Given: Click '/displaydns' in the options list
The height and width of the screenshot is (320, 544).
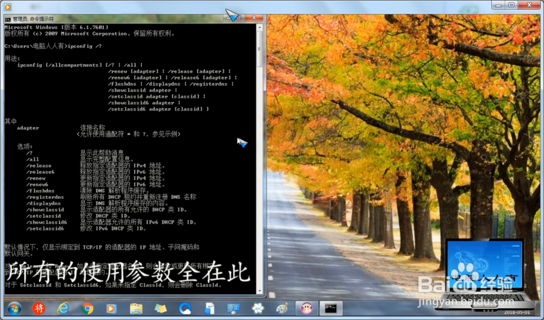Looking at the screenshot, I should tap(44, 203).
